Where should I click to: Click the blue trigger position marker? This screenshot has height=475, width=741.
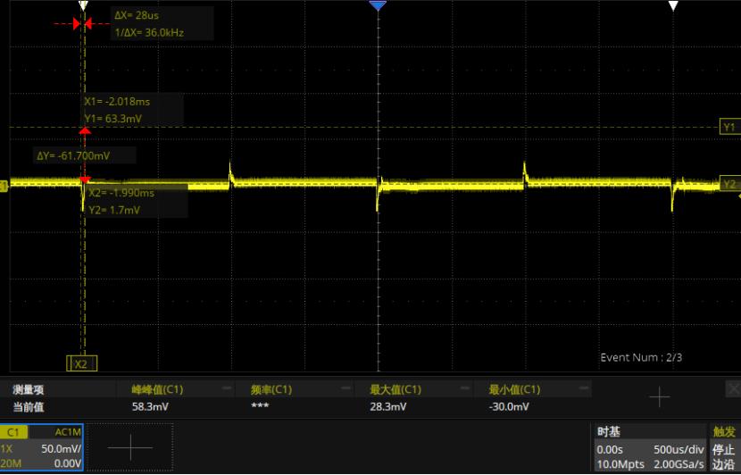point(378,6)
